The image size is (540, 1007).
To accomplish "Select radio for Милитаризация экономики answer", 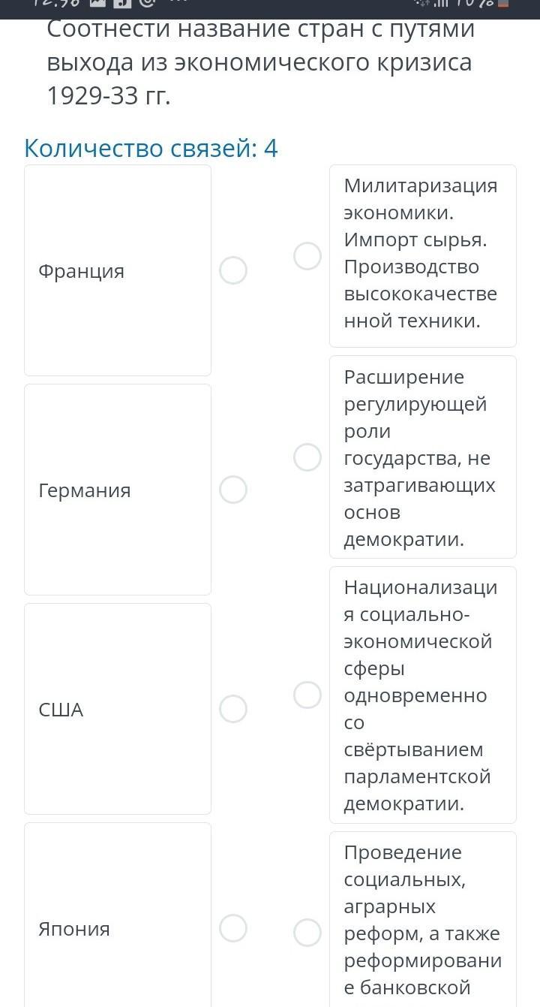I will click(x=307, y=256).
